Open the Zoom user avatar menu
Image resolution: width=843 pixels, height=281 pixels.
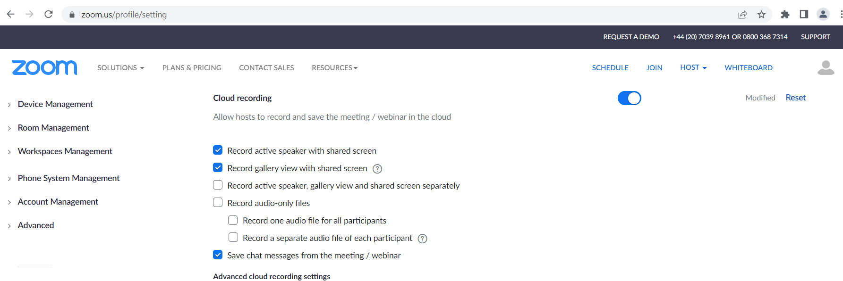(826, 68)
